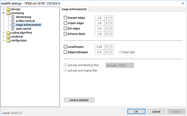Click the enhance detail value field

click(x=100, y=34)
